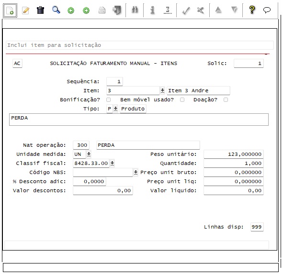Click the Classif fiscal 8428.33.00 field
Image resolution: width=283 pixels, height=274 pixels.
pyautogui.click(x=91, y=164)
